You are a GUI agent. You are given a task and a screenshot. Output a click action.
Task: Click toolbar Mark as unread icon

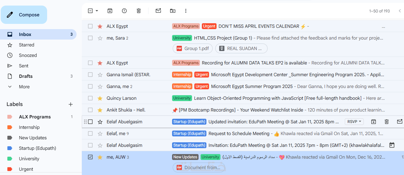pyautogui.click(x=158, y=11)
